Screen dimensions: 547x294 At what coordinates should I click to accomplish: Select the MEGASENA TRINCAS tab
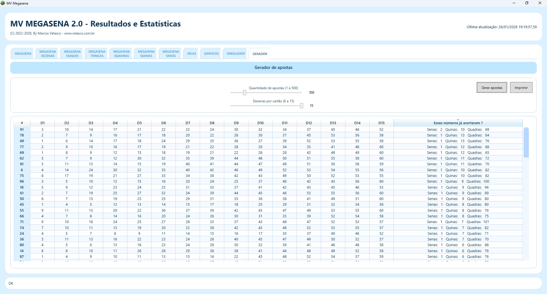pos(97,54)
